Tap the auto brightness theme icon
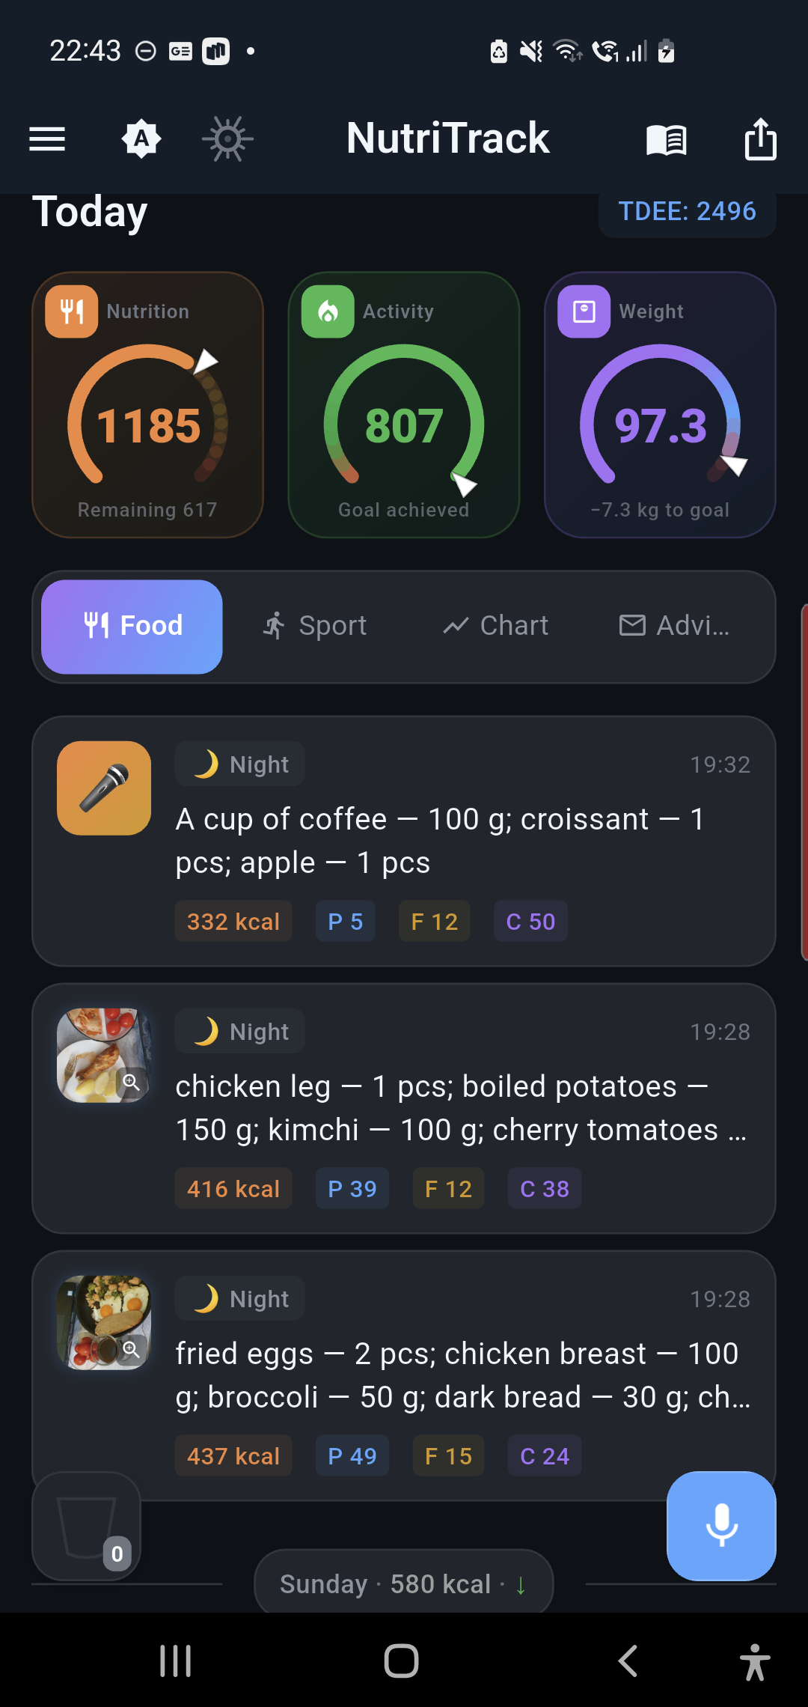 pos(141,139)
